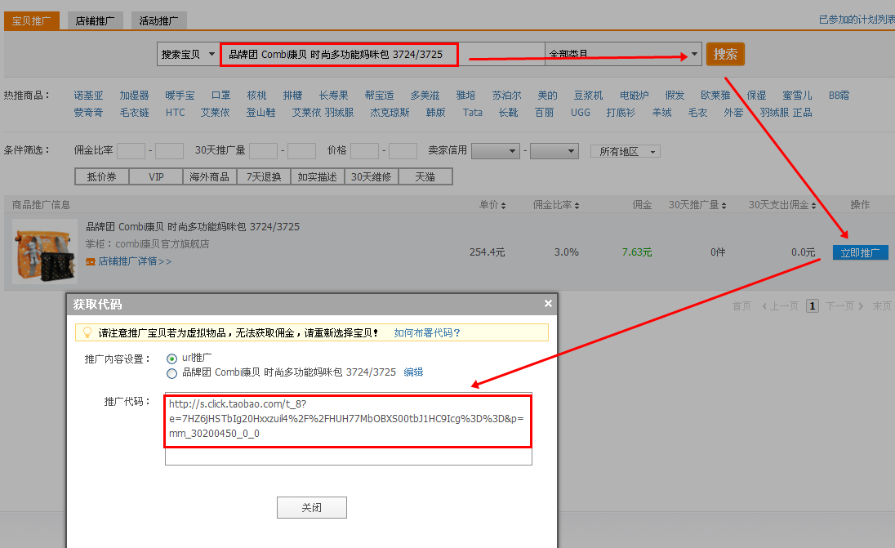The width and height of the screenshot is (895, 548).
Task: Click the 价格 maximum input box
Action: coord(403,151)
